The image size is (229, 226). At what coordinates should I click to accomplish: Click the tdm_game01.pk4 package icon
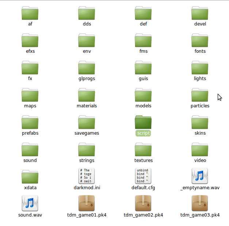tap(87, 203)
